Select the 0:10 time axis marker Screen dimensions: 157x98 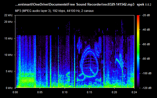65,92
